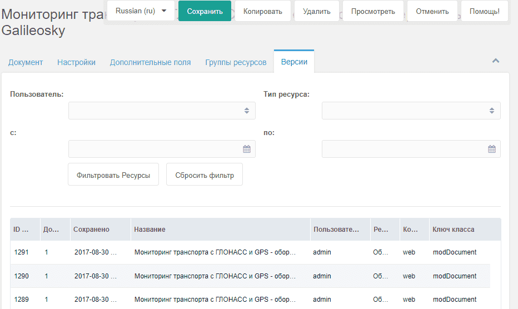Sort by the До... column header
Screen dimensions: 518x309
tap(55, 230)
